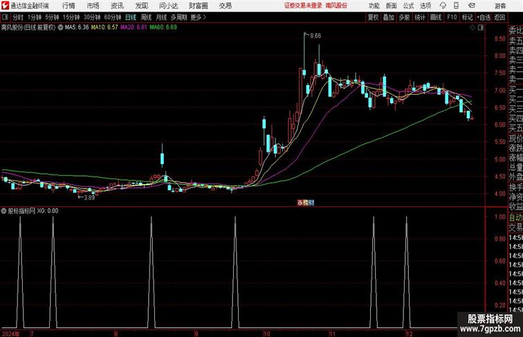Click the 总量 row in the quote panel
The image size is (523, 337).
[515, 167]
